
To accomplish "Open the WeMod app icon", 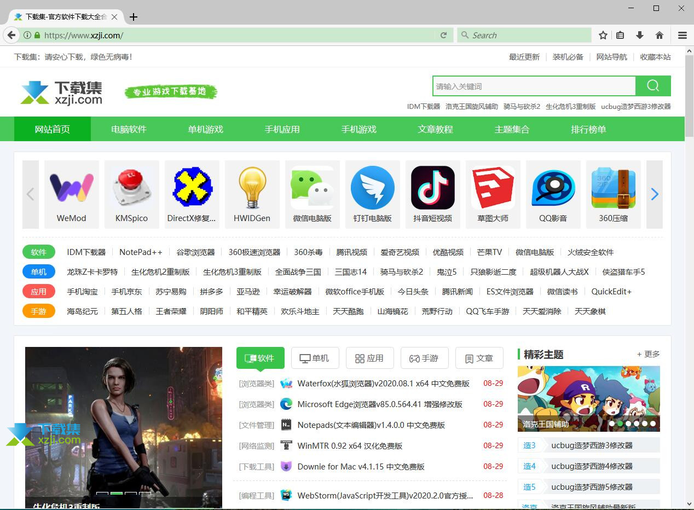I will [x=72, y=188].
